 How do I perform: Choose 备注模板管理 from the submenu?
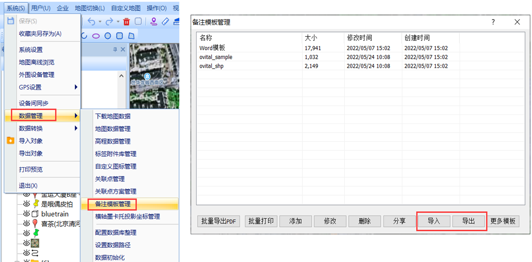coord(113,204)
